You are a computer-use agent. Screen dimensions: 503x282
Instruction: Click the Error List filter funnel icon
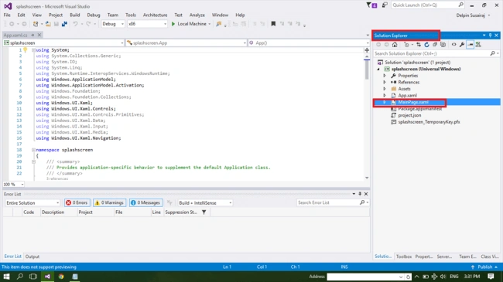click(x=204, y=212)
